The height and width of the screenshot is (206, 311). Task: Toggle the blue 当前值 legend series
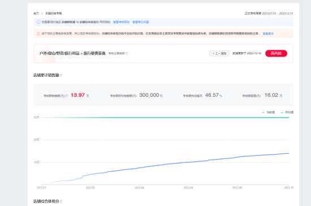click(x=269, y=112)
